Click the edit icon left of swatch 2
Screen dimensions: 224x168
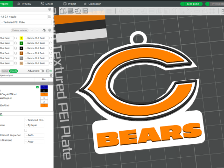pyautogui.click(x=15, y=38)
